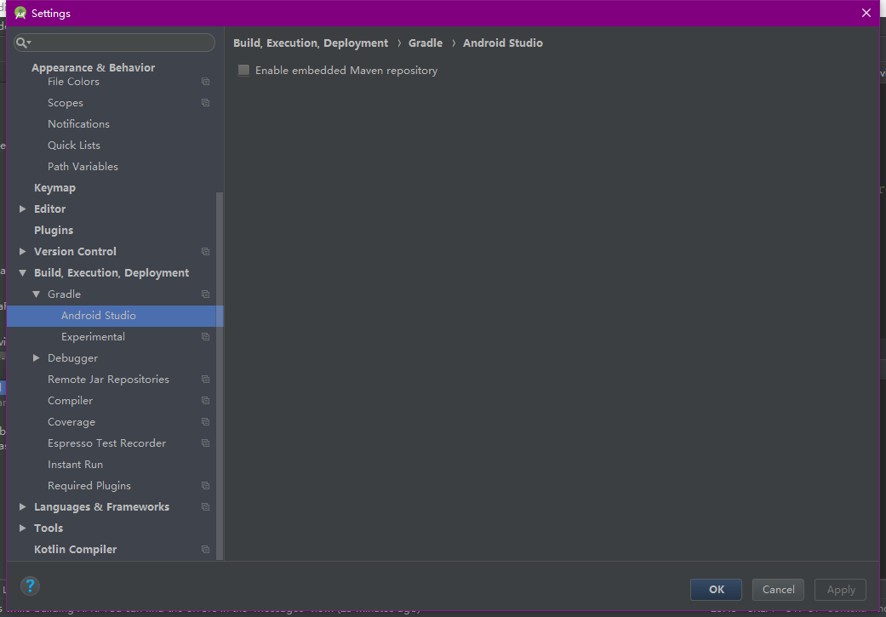Click the project-level icon beside Kotlin Compiler
Screen dimensions: 886x617
[x=206, y=549]
